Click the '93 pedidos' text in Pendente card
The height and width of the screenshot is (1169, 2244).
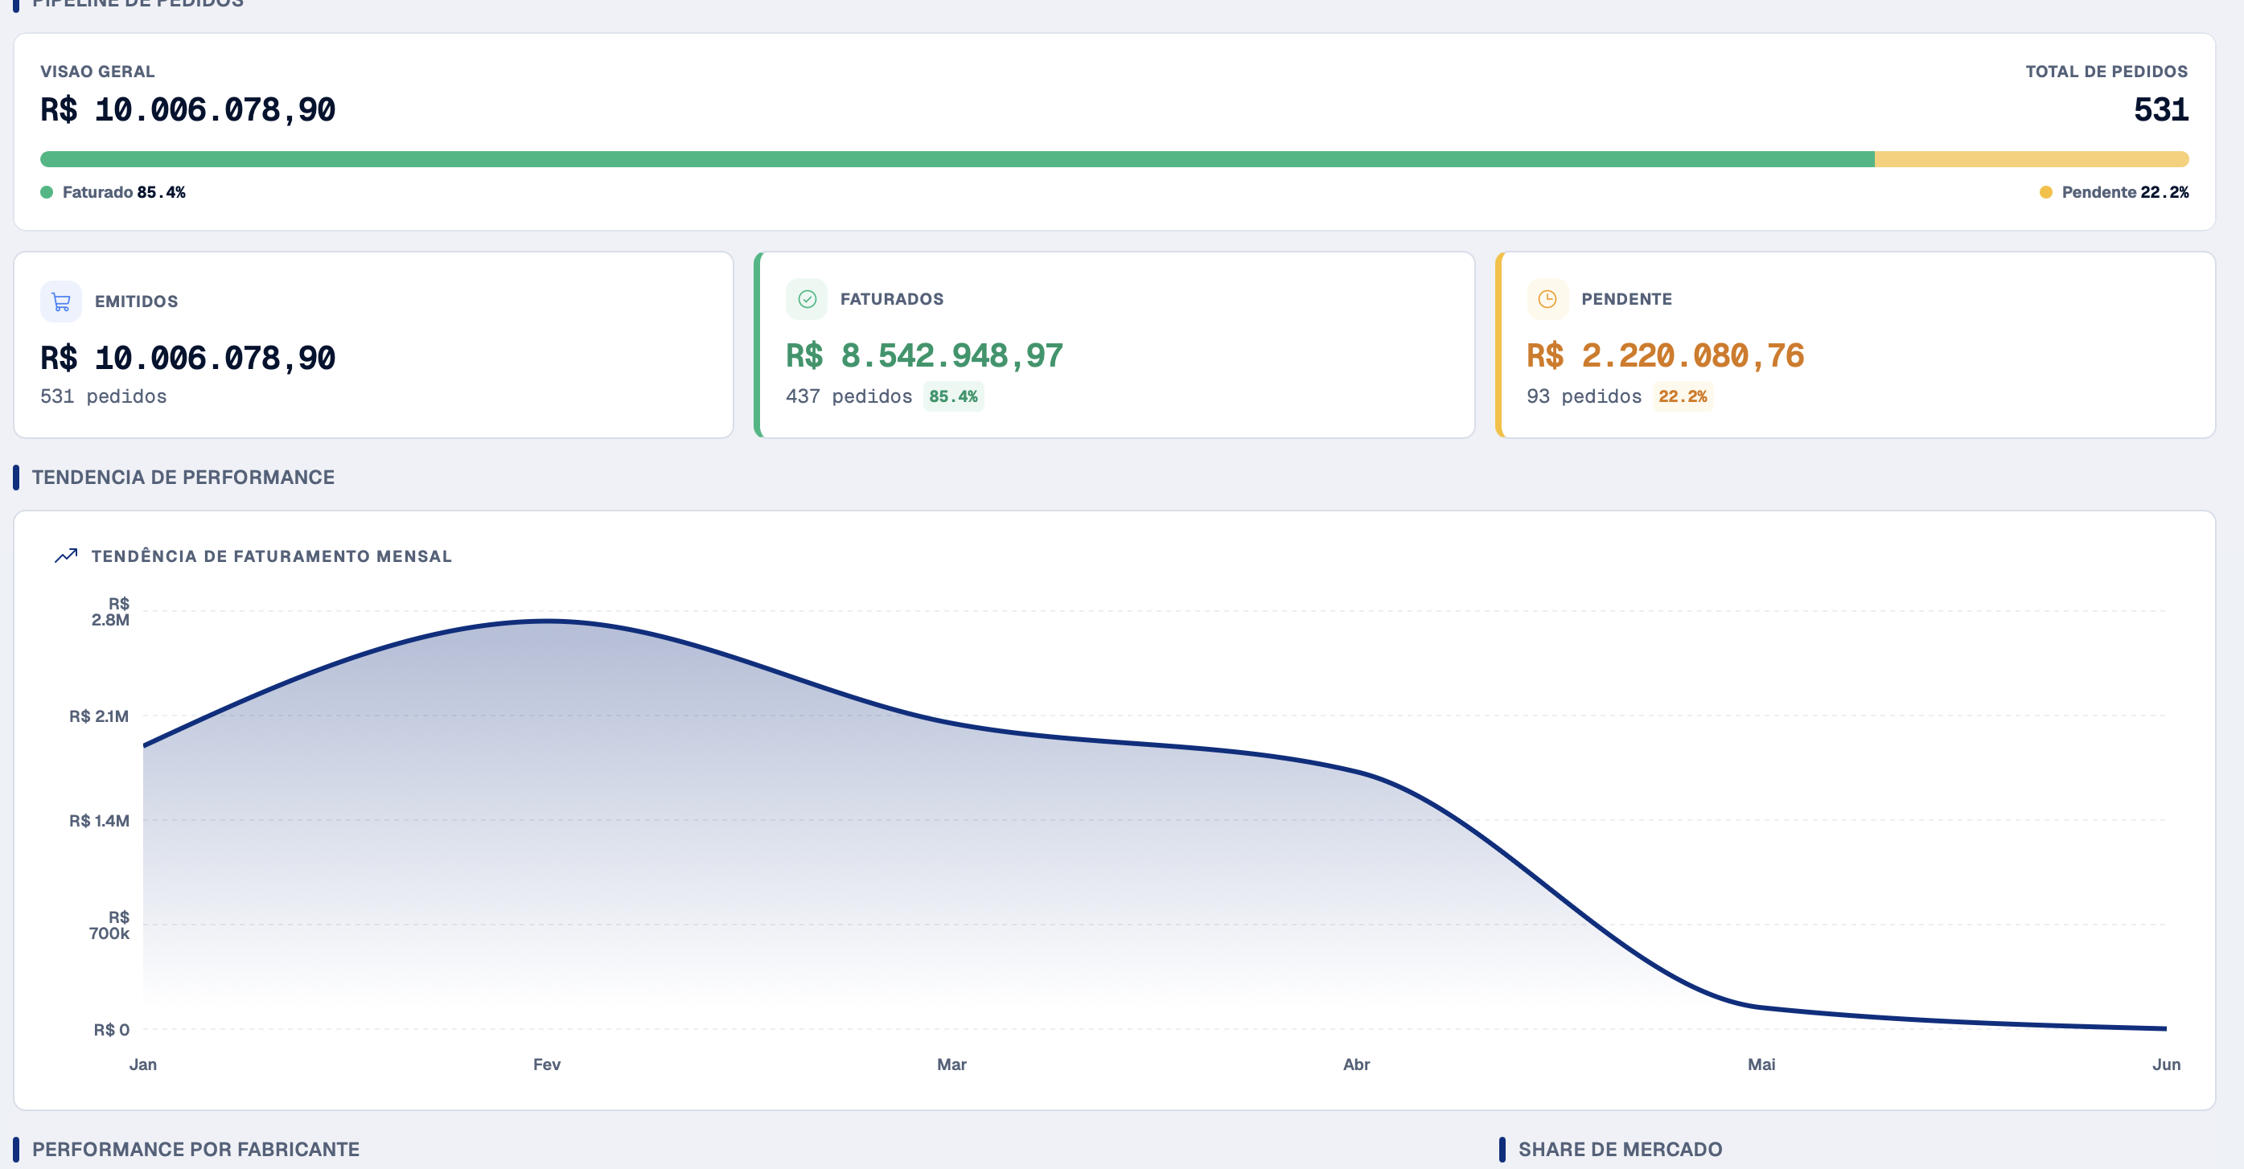click(1584, 396)
